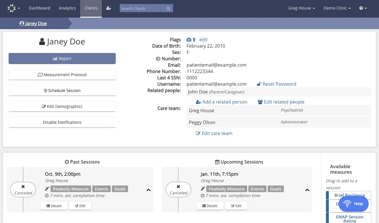This screenshot has width=379, height=223.
Task: Open the Report view for Janey Doe
Action: pos(62,58)
